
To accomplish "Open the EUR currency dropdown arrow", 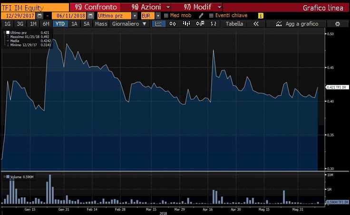I will click(158, 16).
